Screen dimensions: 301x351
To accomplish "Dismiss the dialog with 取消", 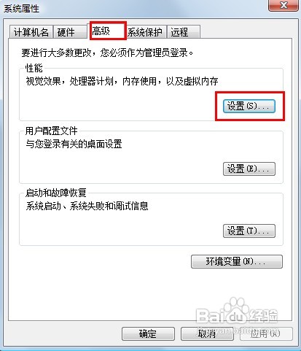I will pos(207,333).
